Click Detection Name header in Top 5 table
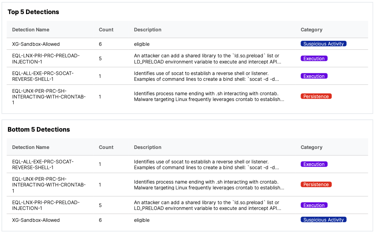The height and width of the screenshot is (233, 375). [31, 30]
